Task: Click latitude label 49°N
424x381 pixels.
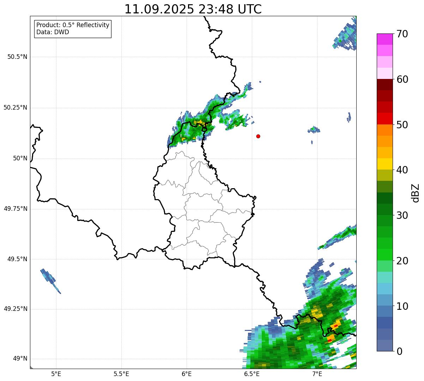Action: 20,358
